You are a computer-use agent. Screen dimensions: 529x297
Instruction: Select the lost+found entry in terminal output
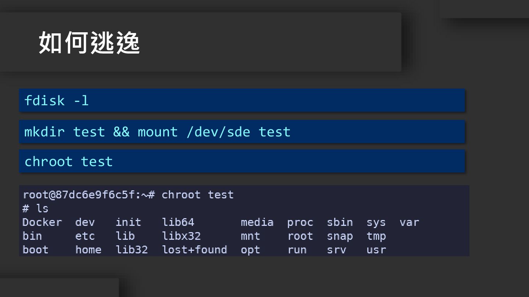(x=194, y=250)
